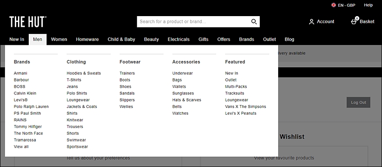The height and width of the screenshot is (167, 382).
Task: Open the Watches accessories link
Action: 180,113
